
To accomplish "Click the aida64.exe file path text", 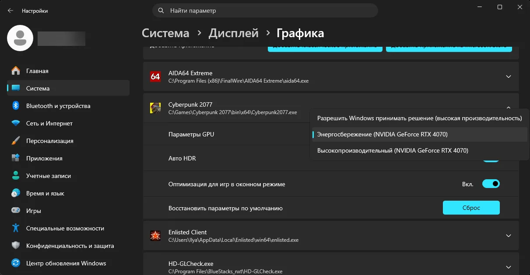I will [239, 81].
